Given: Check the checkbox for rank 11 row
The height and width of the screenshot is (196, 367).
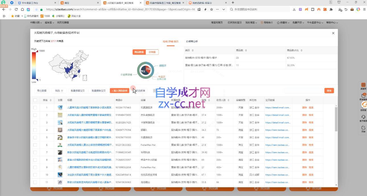Looking at the screenshot, I should coord(35,182).
